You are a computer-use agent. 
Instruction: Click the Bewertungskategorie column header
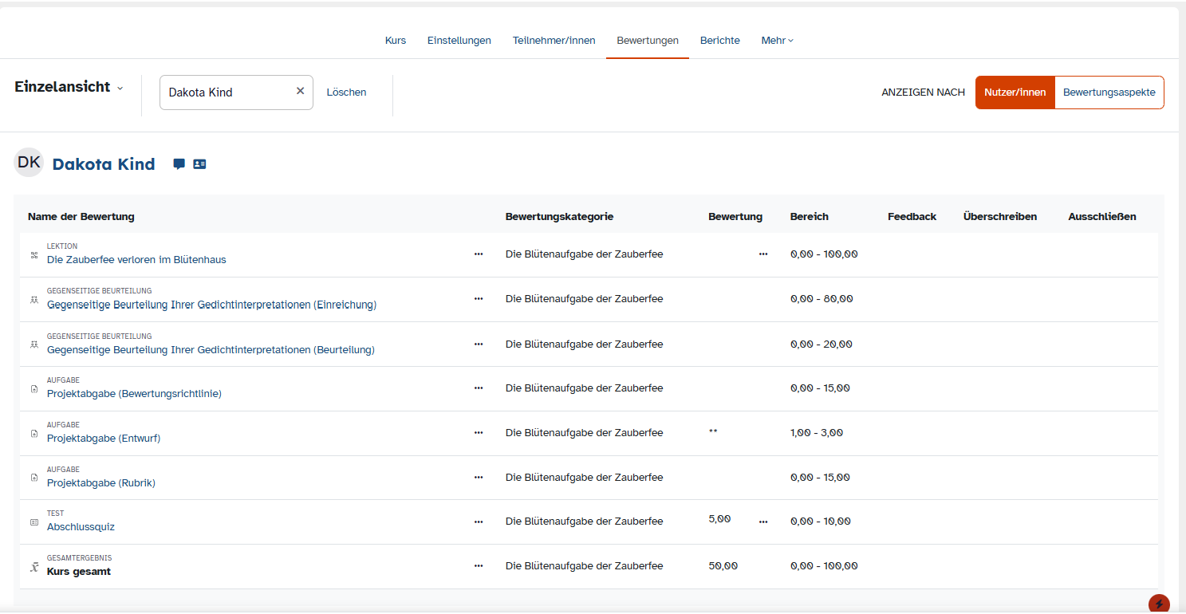(559, 216)
